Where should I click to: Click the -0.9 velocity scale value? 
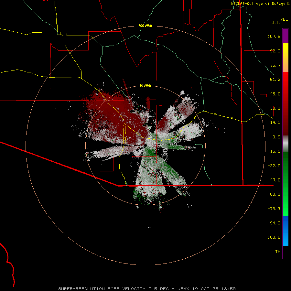coord(275,137)
